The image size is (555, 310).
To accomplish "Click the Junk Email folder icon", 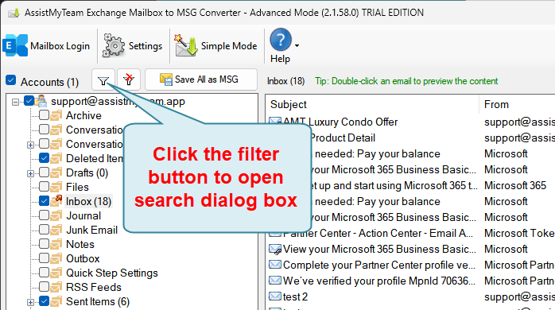I will coord(56,230).
